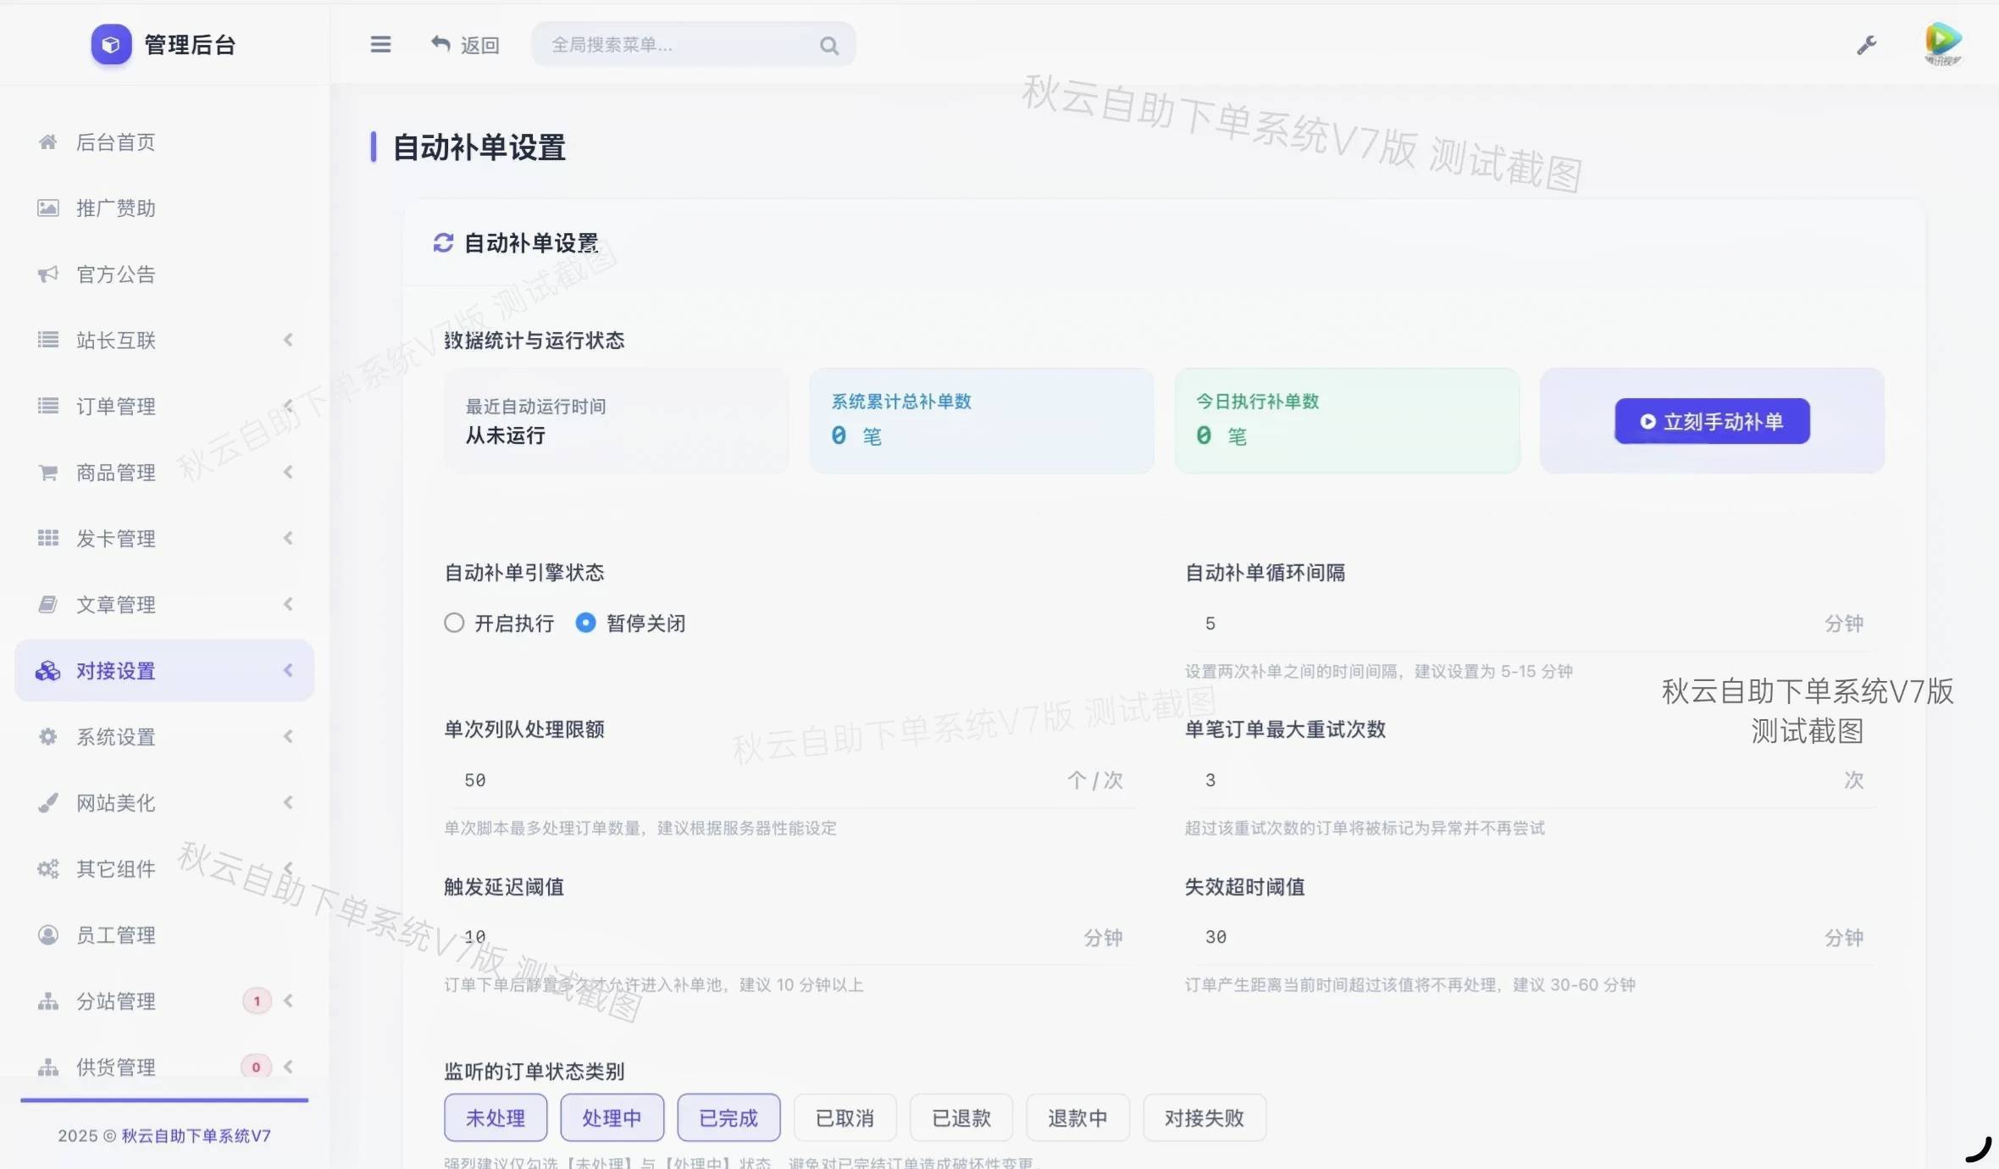Click the 管理后台 logo cube icon
The width and height of the screenshot is (1999, 1169).
click(111, 44)
